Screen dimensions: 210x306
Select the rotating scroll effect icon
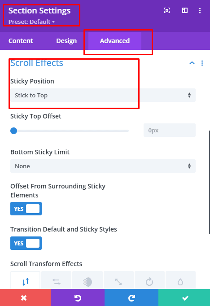149,280
